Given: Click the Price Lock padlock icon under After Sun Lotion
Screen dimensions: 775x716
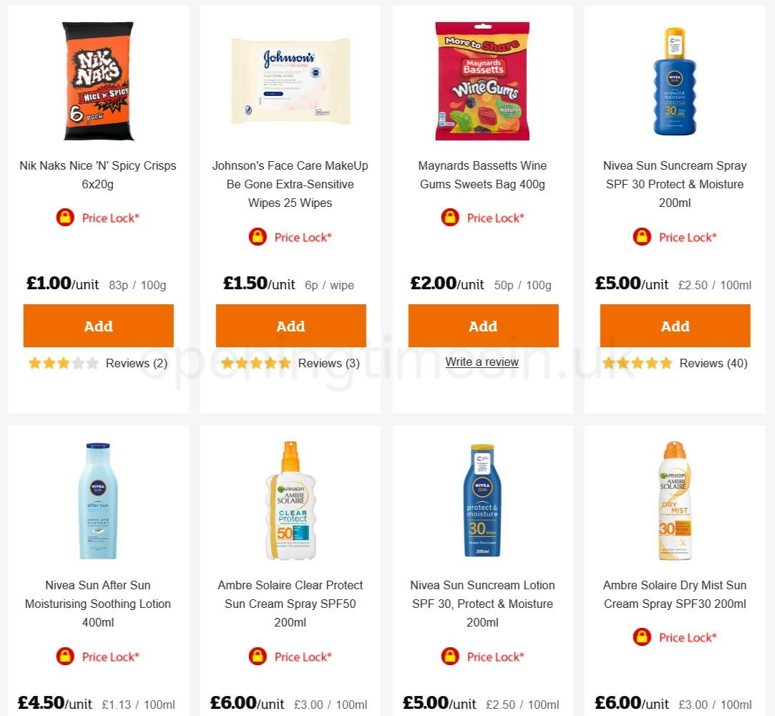Looking at the screenshot, I should [64, 657].
